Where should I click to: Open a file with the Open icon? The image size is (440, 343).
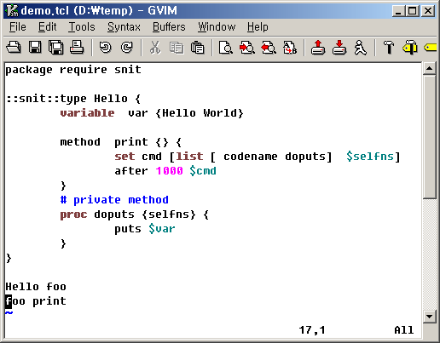point(14,47)
